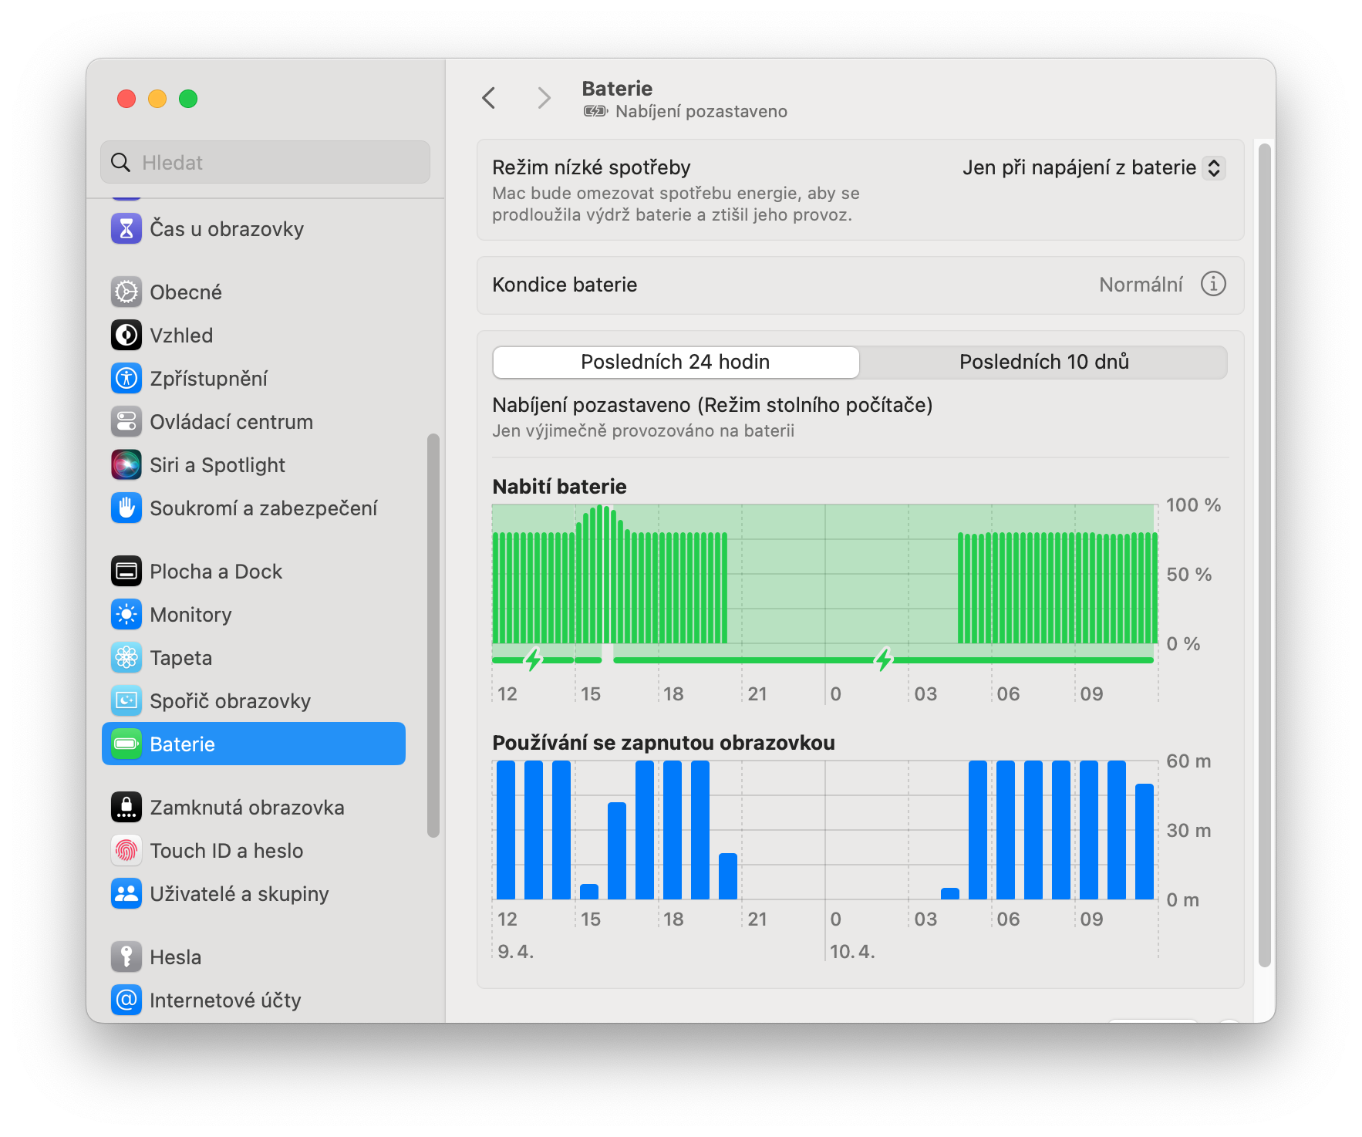
Task: Click the Tapeta wallpaper icon
Action: pyautogui.click(x=126, y=658)
